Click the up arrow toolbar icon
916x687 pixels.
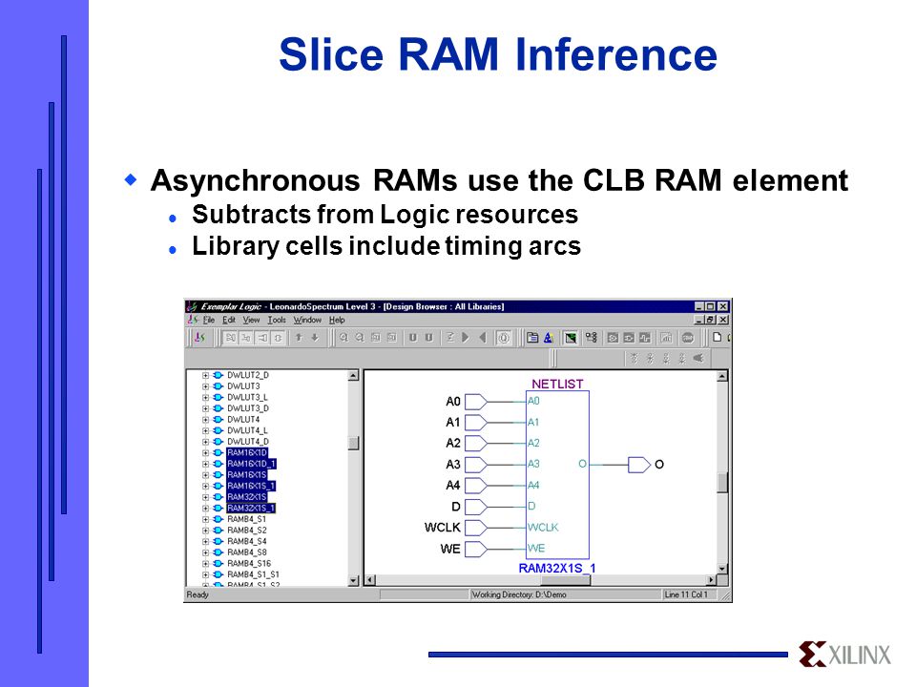click(x=299, y=338)
